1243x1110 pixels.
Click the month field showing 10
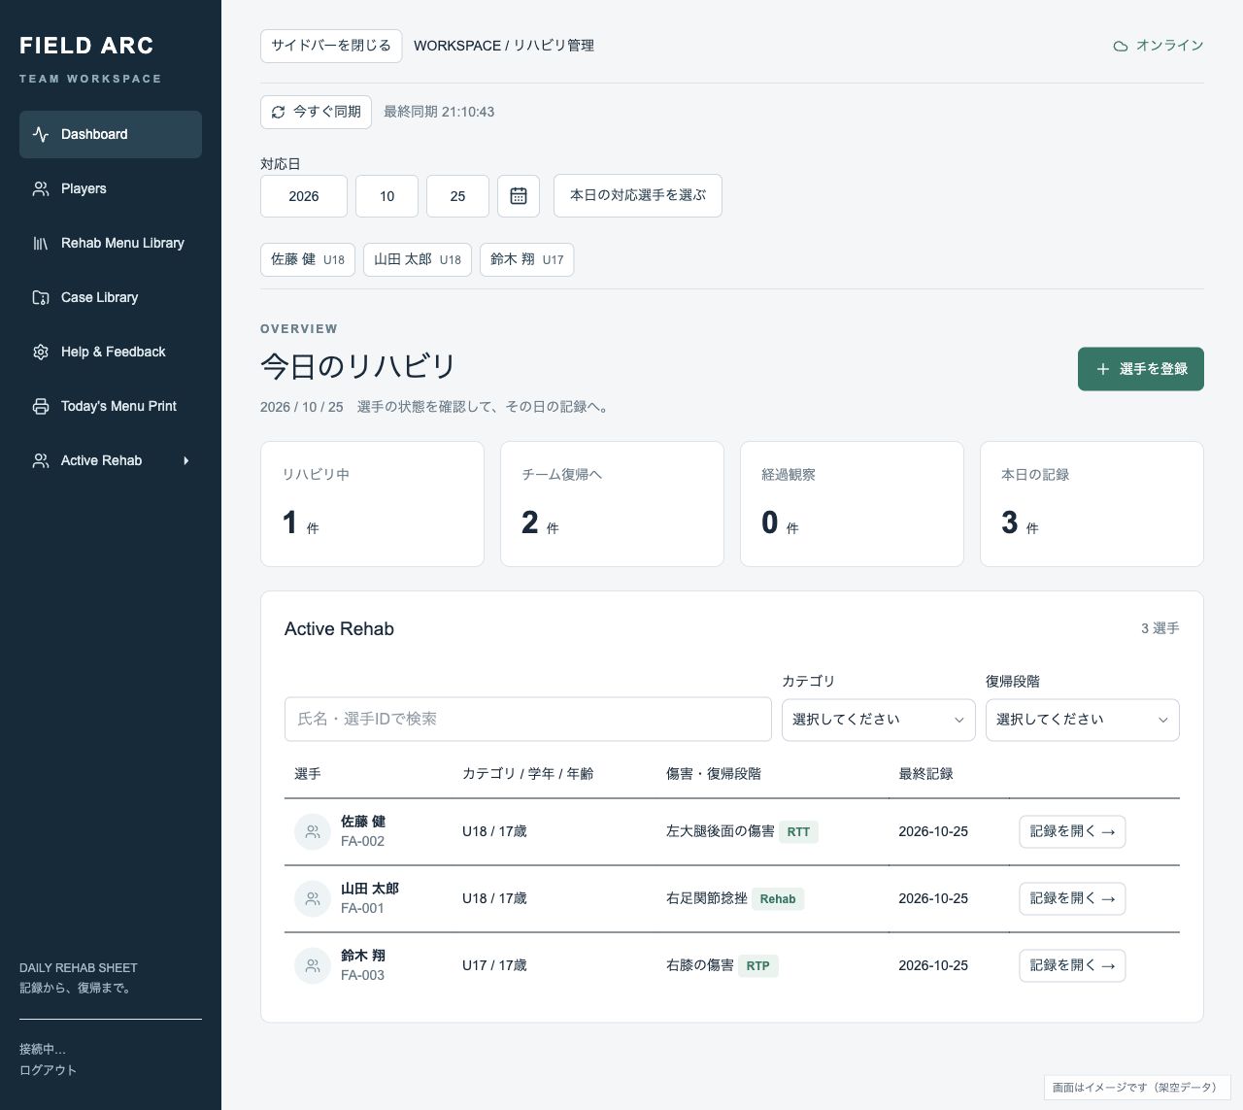386,196
